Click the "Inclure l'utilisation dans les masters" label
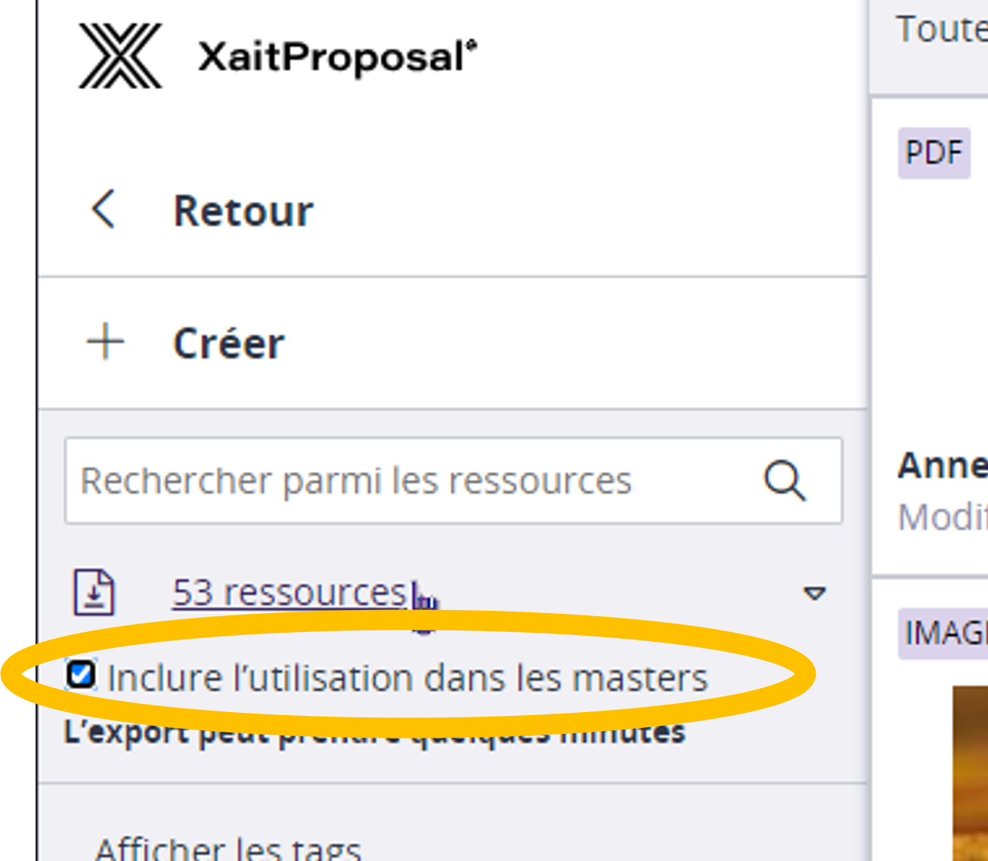Image resolution: width=988 pixels, height=861 pixels. coord(407,677)
